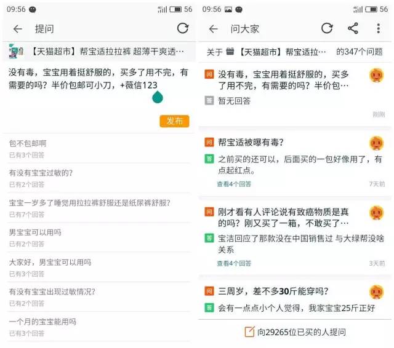This screenshot has width=394, height=348.
Task: Open suggested question 大家好,男宝宝可以用吗
Action: click(98, 267)
